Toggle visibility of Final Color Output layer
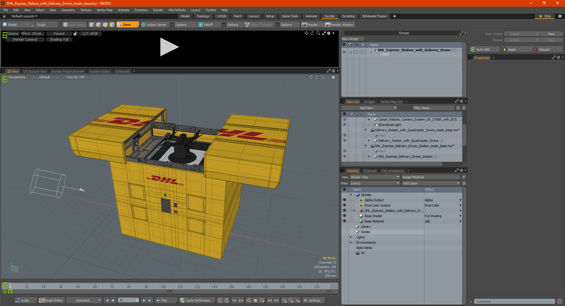This screenshot has width=565, height=306. [x=344, y=205]
